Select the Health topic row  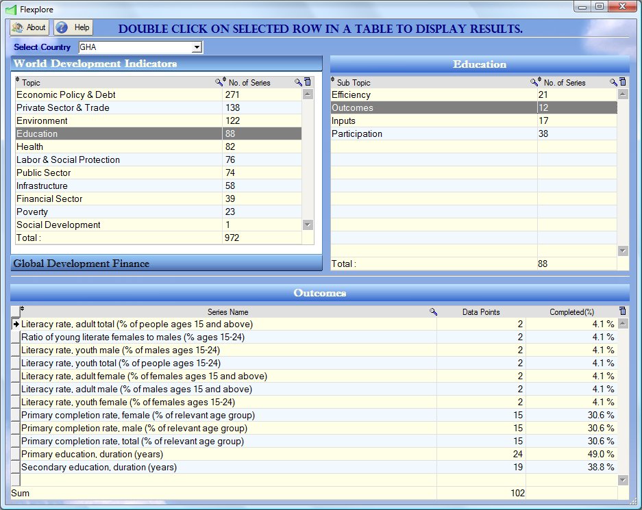click(x=158, y=146)
